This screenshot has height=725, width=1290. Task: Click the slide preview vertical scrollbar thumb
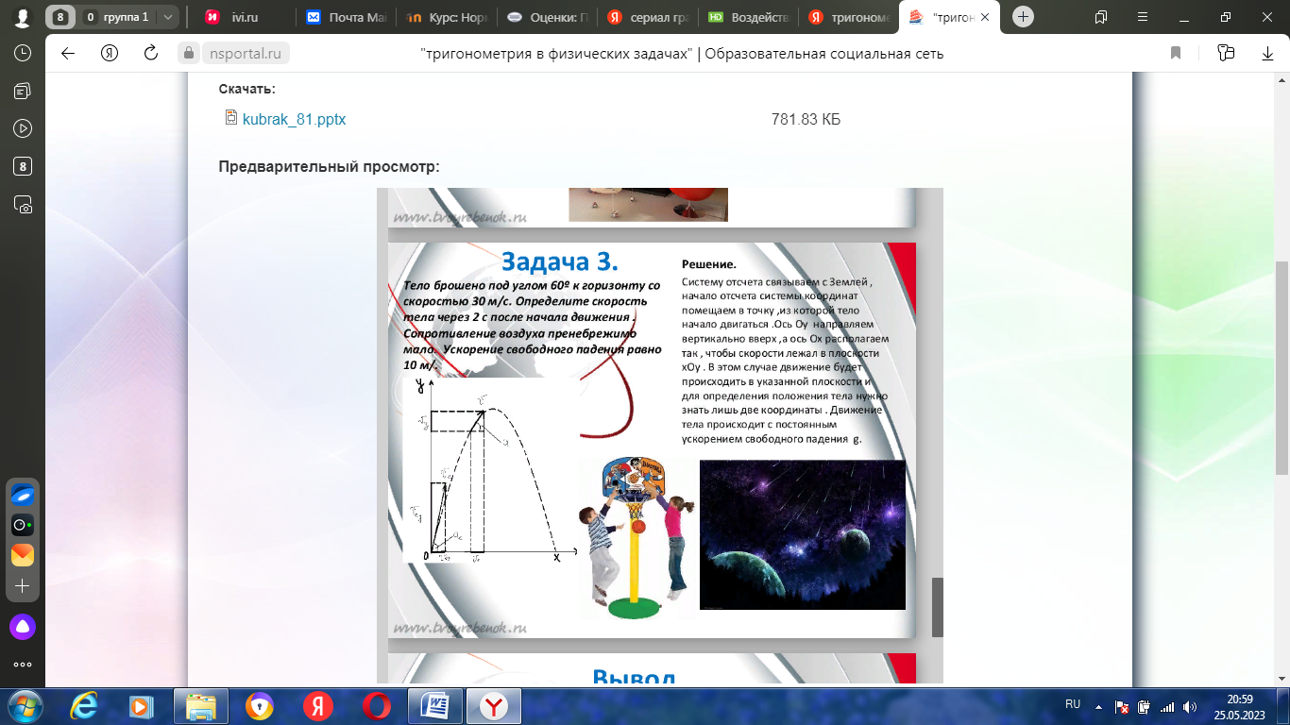(x=938, y=607)
